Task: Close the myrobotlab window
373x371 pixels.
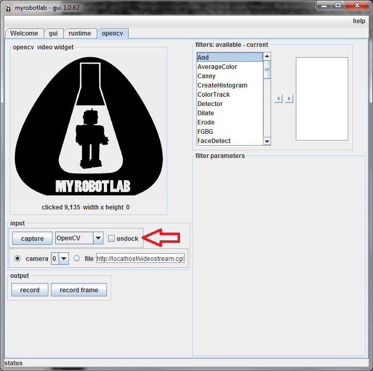Action: click(x=357, y=6)
